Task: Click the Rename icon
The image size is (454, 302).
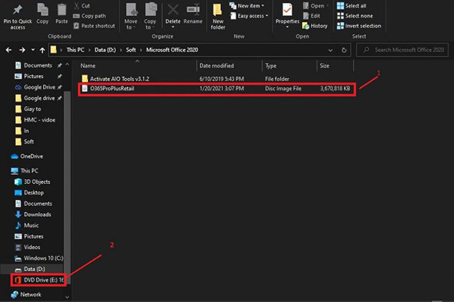Action: [x=193, y=10]
